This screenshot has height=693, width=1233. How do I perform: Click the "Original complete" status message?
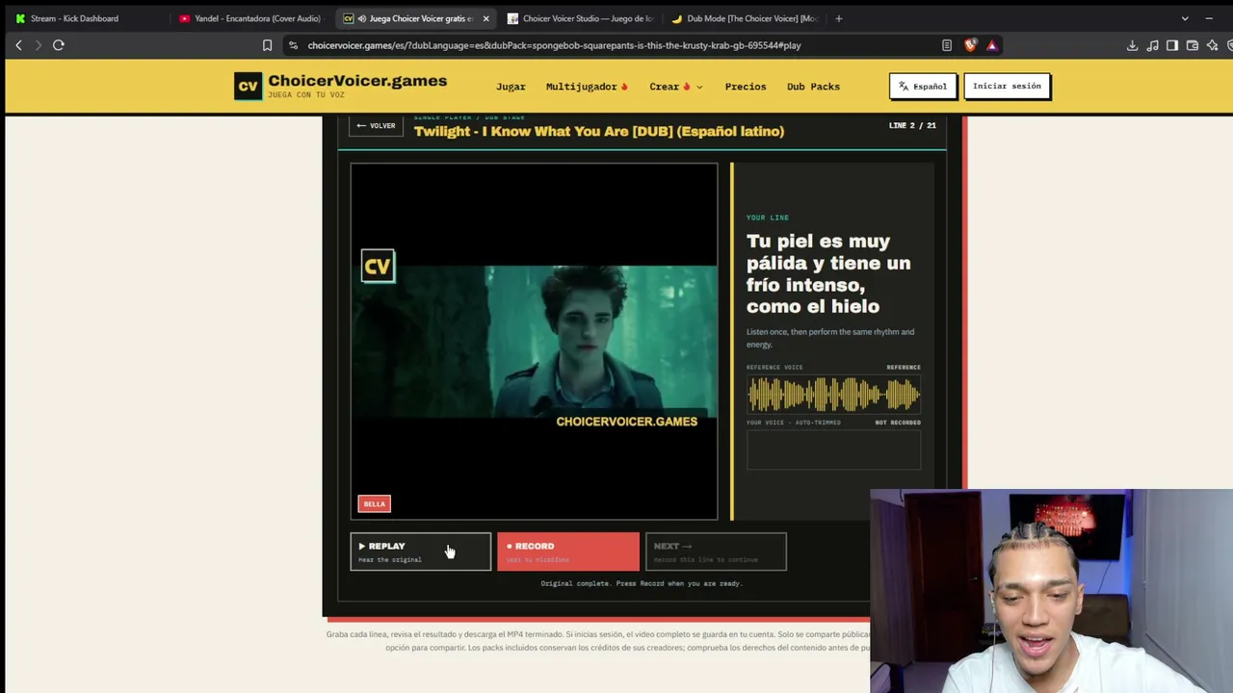point(642,583)
